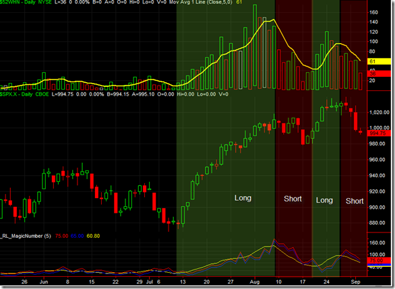
Task: Click the 15 date label on time axis
Action: point(92,282)
